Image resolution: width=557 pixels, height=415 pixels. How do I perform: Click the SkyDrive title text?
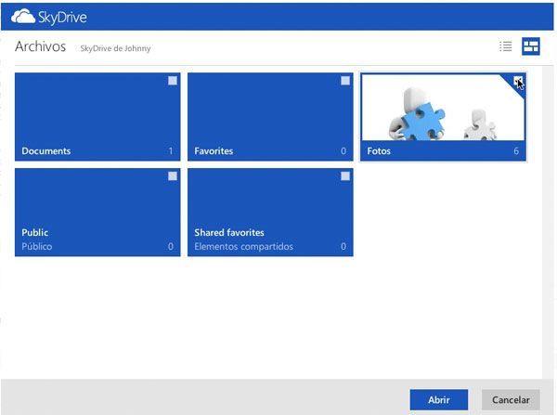62,17
